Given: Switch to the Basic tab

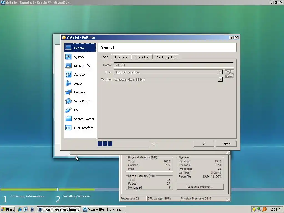Looking at the screenshot, I should point(105,57).
